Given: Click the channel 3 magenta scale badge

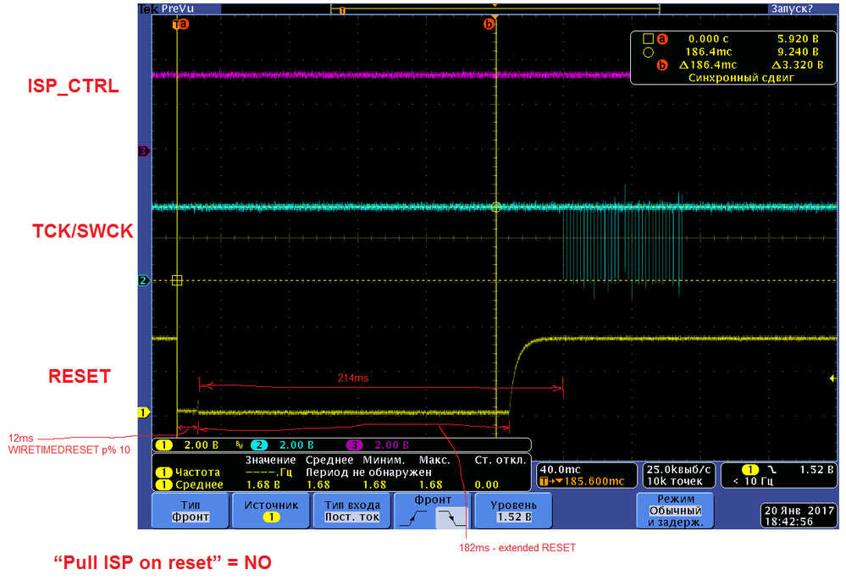Looking at the screenshot, I should (354, 445).
